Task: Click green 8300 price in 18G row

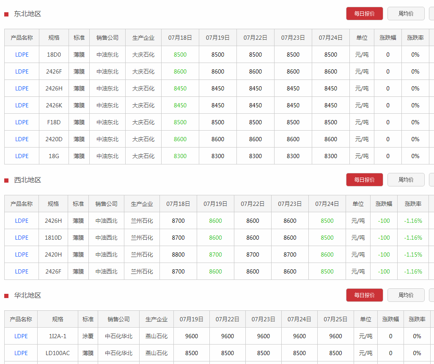Action: tap(180, 156)
